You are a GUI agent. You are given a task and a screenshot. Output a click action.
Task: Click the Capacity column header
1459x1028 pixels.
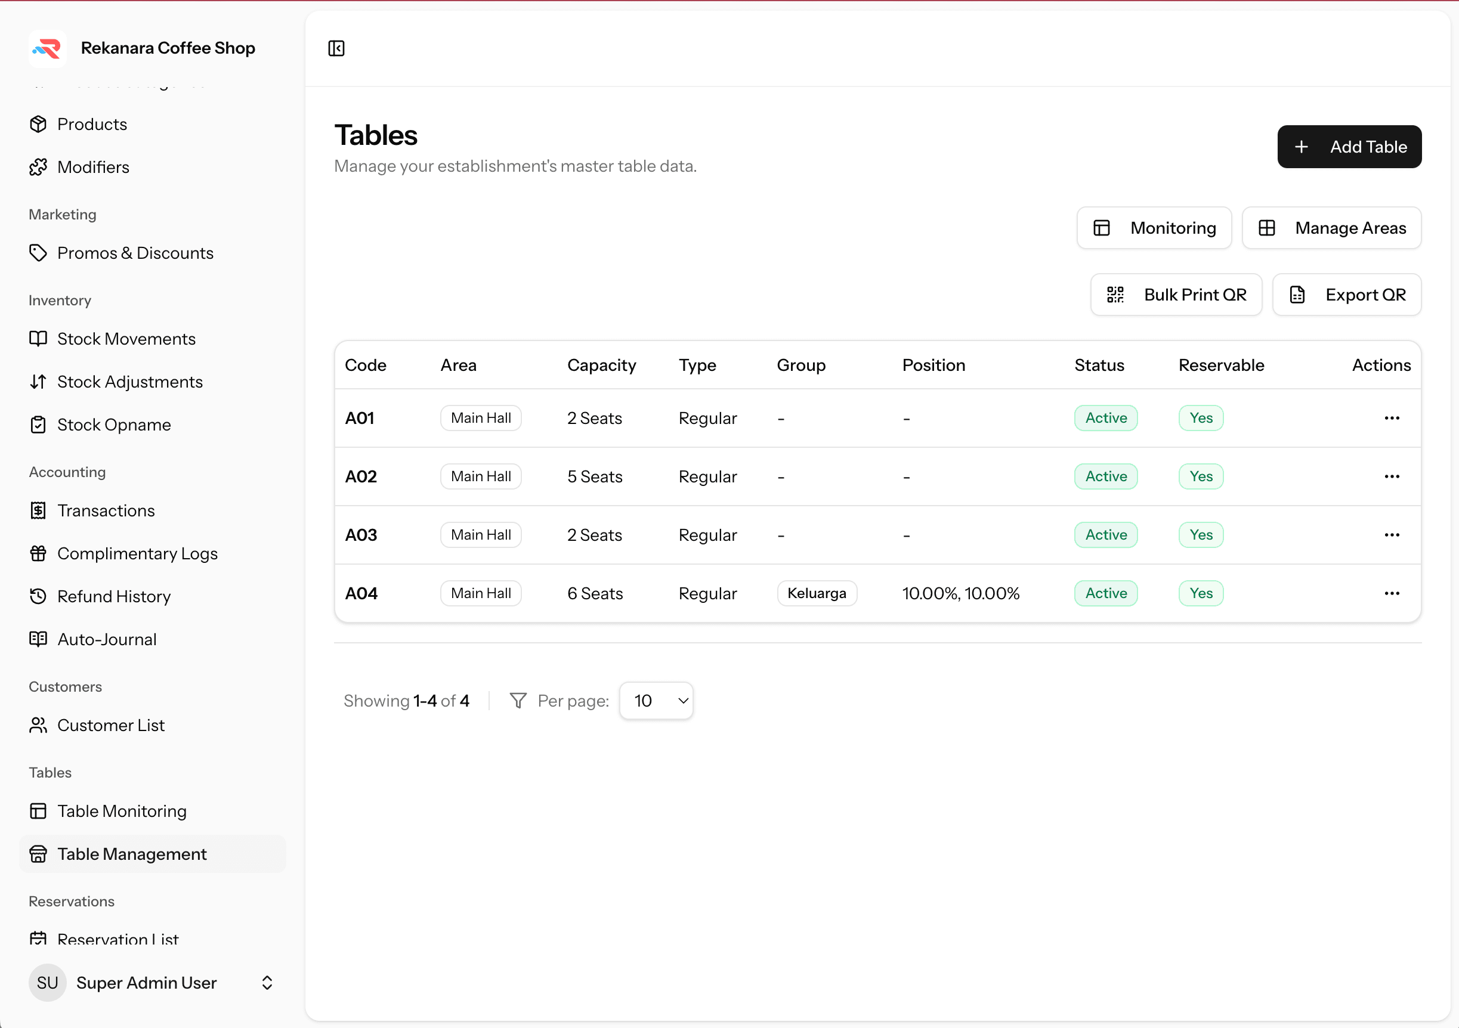coord(601,366)
